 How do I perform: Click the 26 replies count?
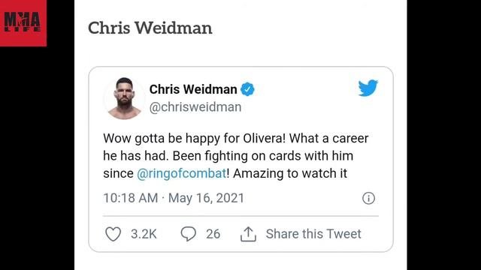click(x=213, y=234)
